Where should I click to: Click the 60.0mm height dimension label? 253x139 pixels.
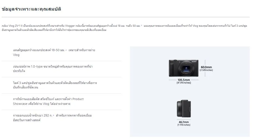(x=206, y=67)
